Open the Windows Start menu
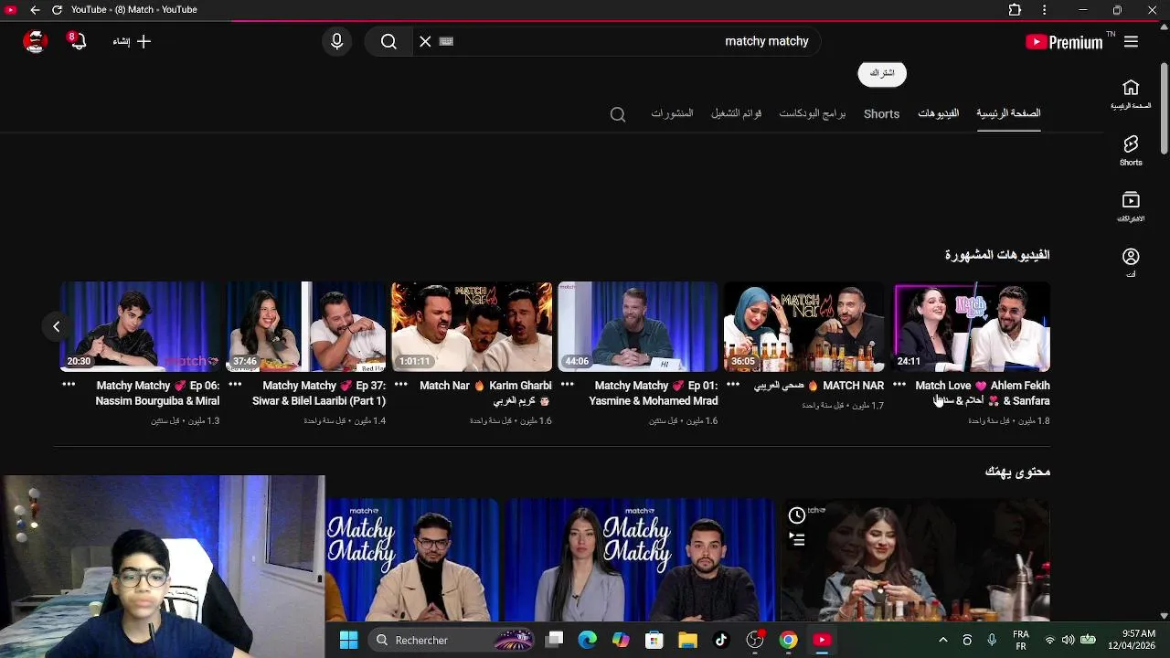This screenshot has width=1170, height=658. 348,640
